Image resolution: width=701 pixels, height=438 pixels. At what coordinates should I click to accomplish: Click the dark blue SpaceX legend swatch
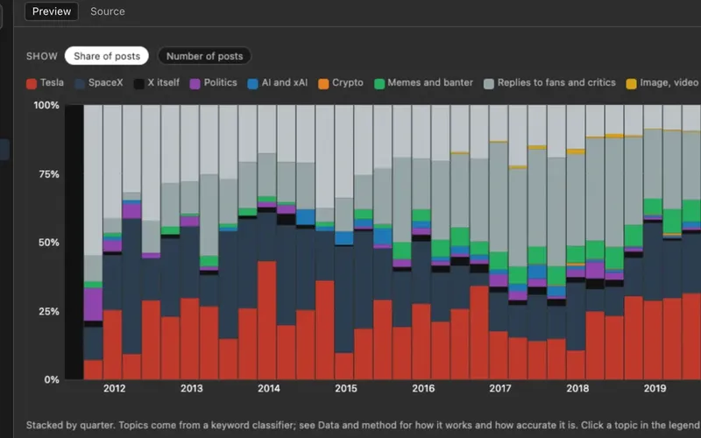pos(80,83)
